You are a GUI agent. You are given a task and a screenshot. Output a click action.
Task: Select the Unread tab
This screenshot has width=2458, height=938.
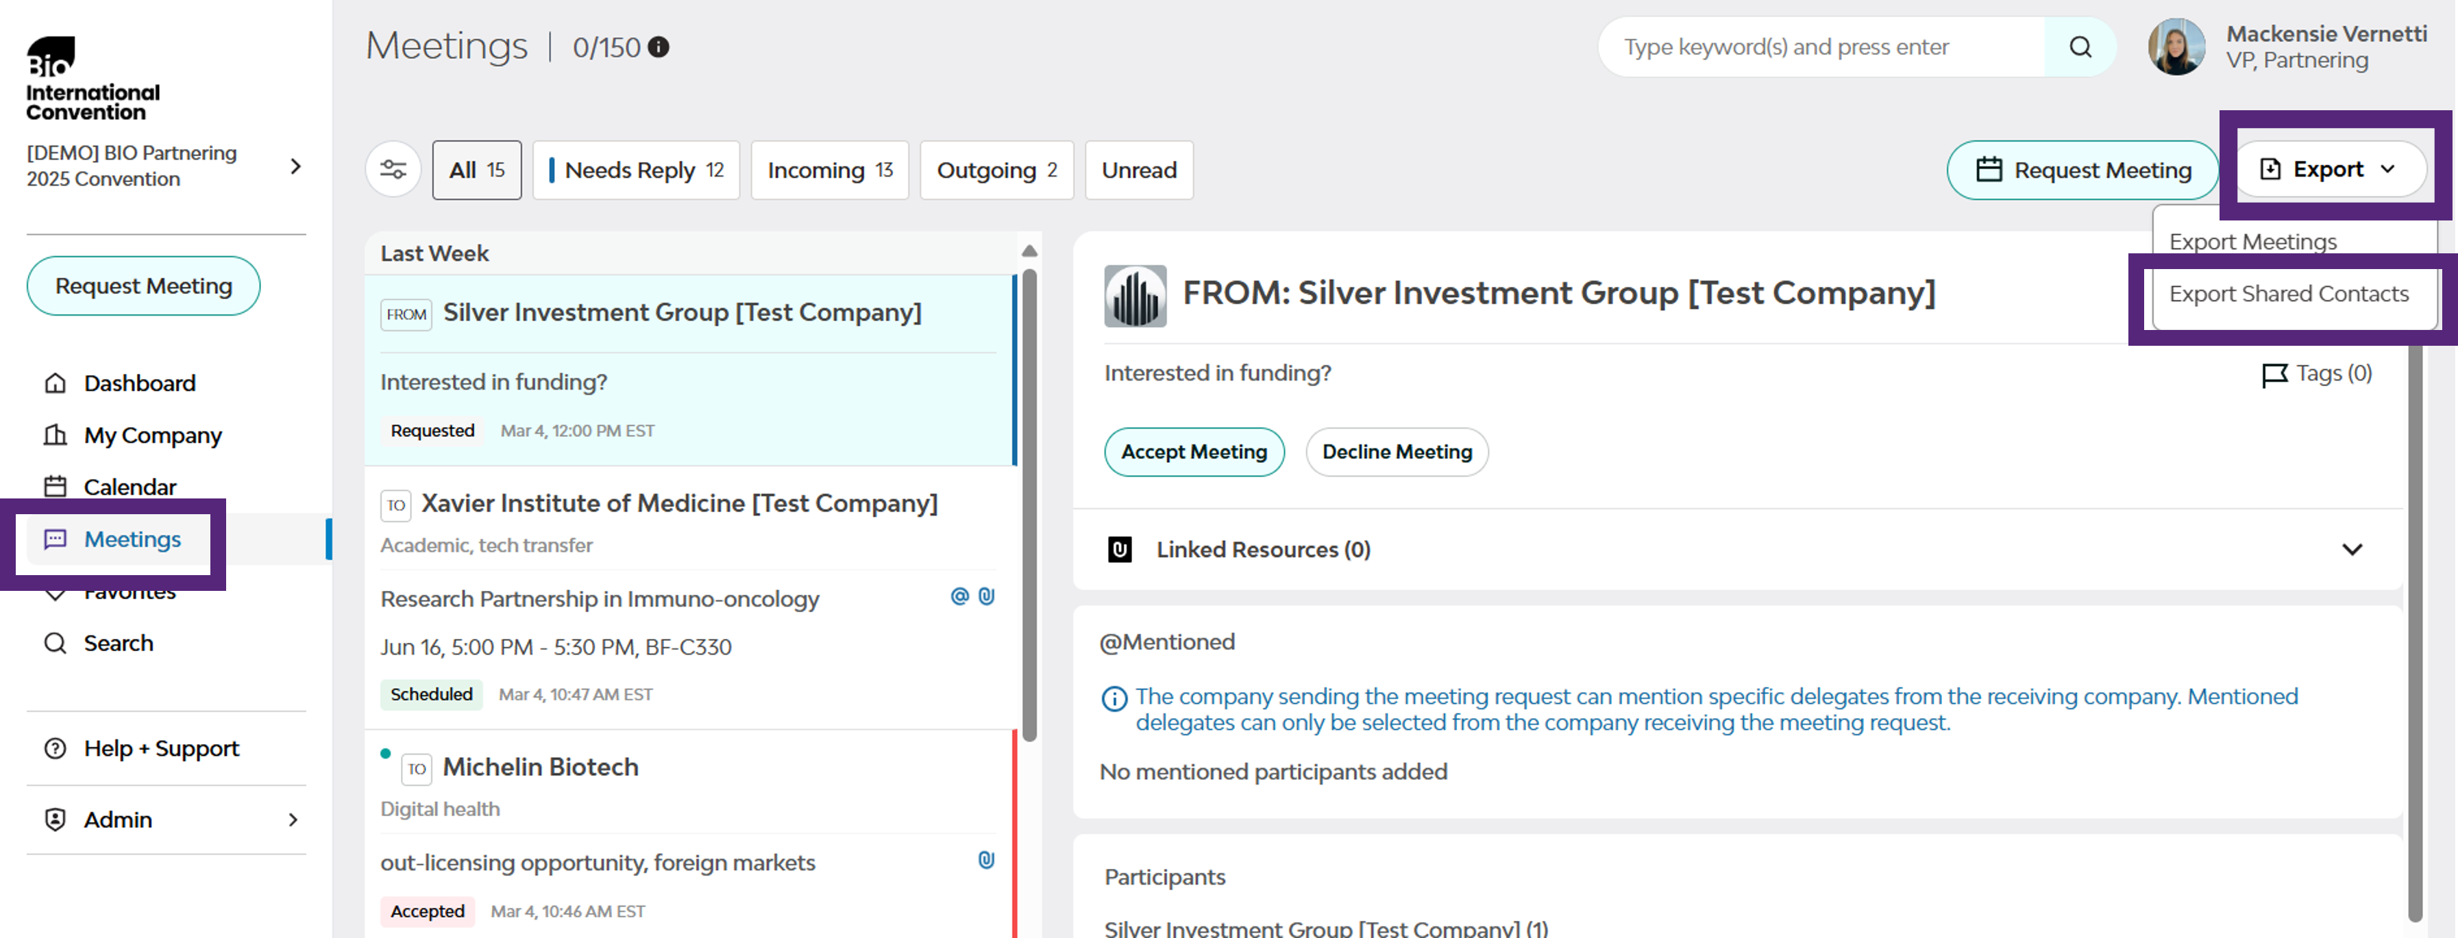click(x=1140, y=170)
